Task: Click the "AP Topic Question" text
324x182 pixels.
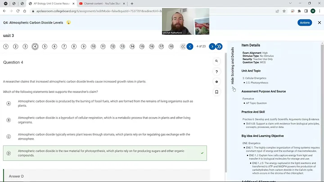Action: coord(256,103)
